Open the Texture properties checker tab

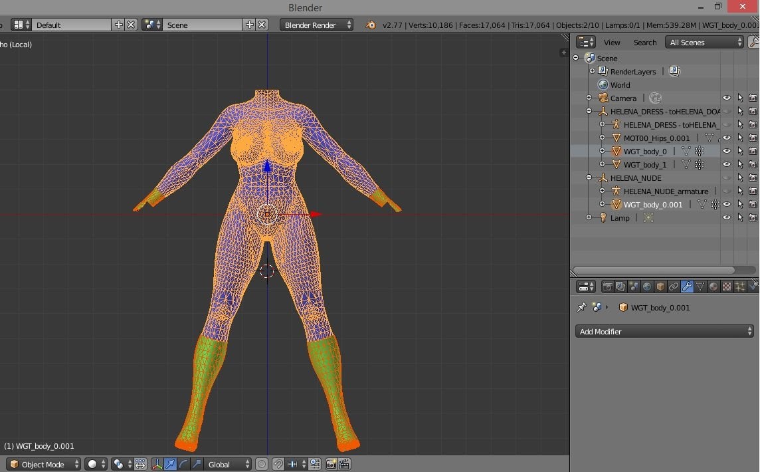click(727, 287)
